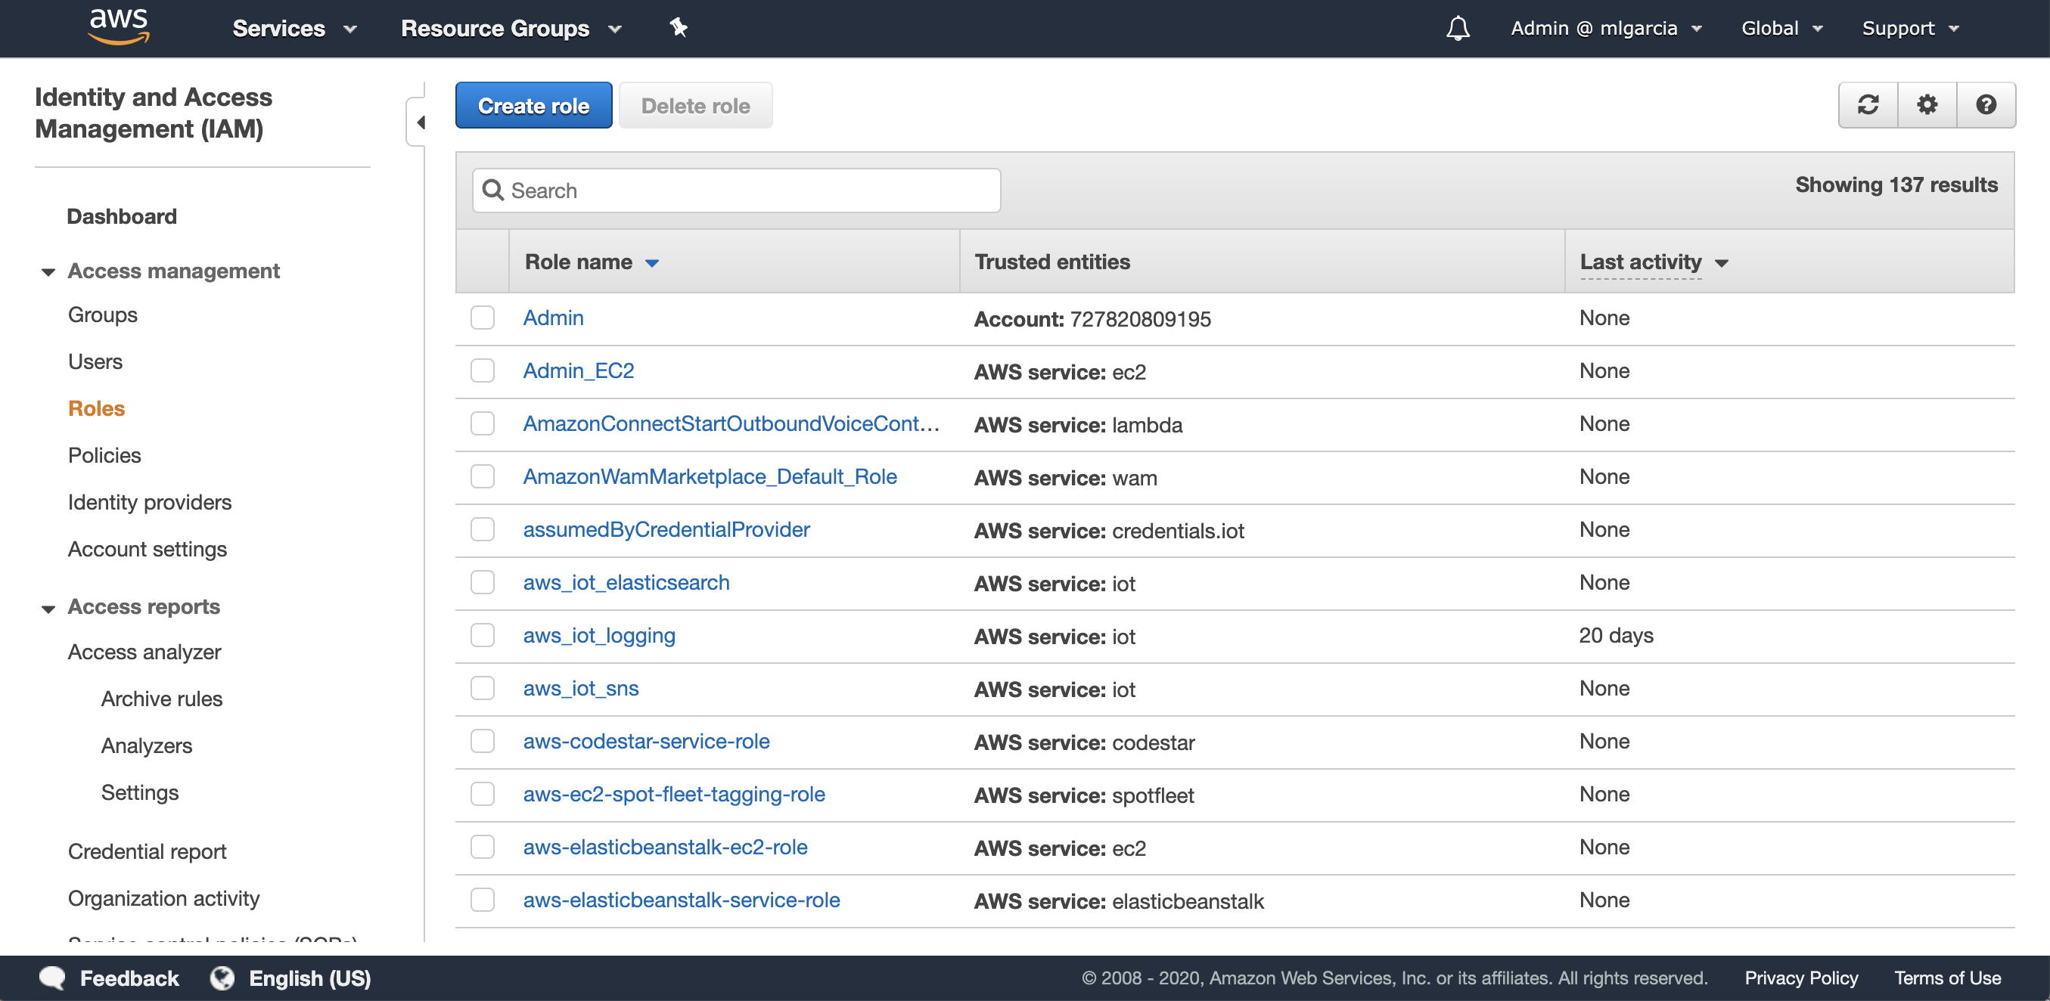The image size is (2050, 1001).
Task: Open the notifications bell
Action: point(1457,29)
